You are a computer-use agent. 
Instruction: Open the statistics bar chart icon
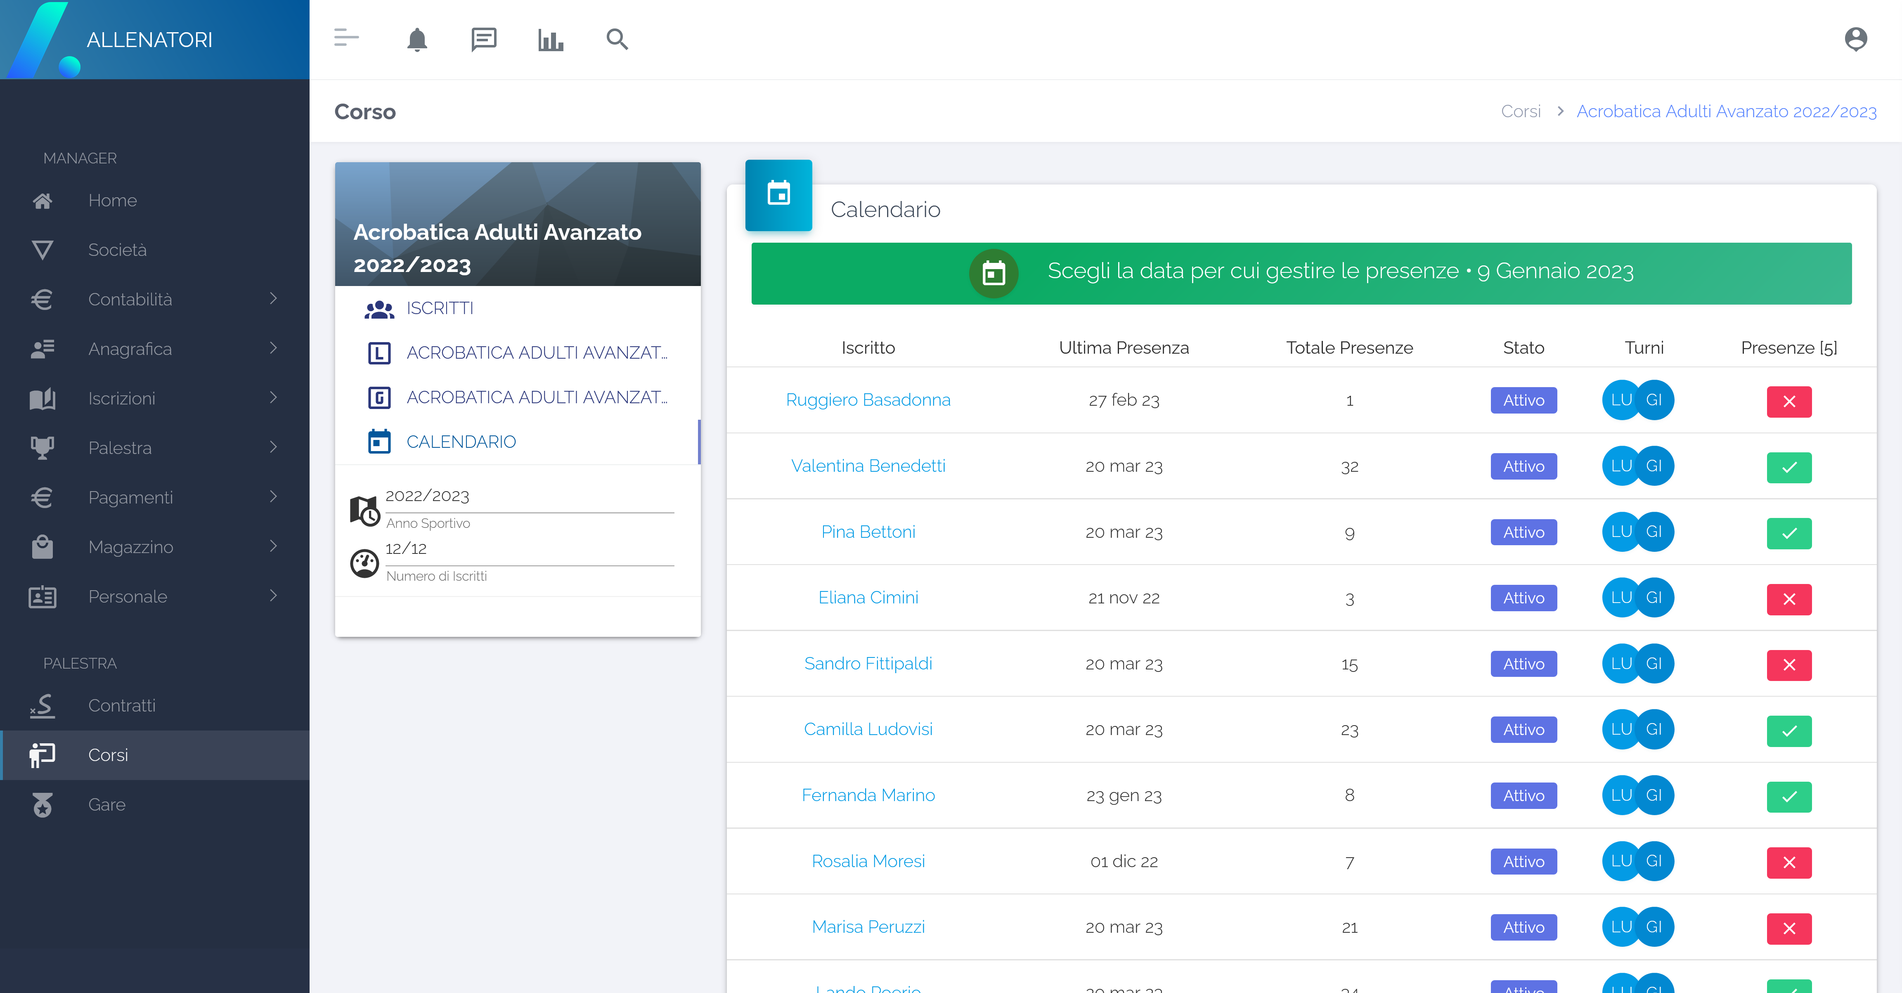[550, 39]
